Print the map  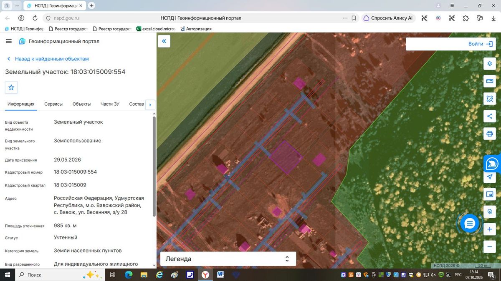coord(490,134)
